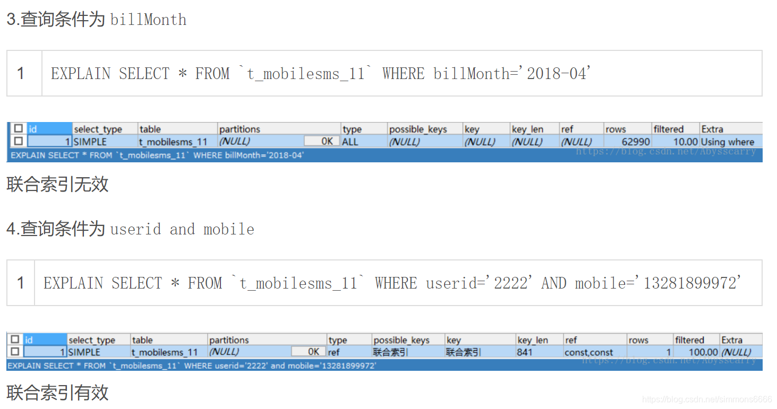The width and height of the screenshot is (777, 409).
Task: Click the '100.00' filtered cell
Action: click(696, 352)
